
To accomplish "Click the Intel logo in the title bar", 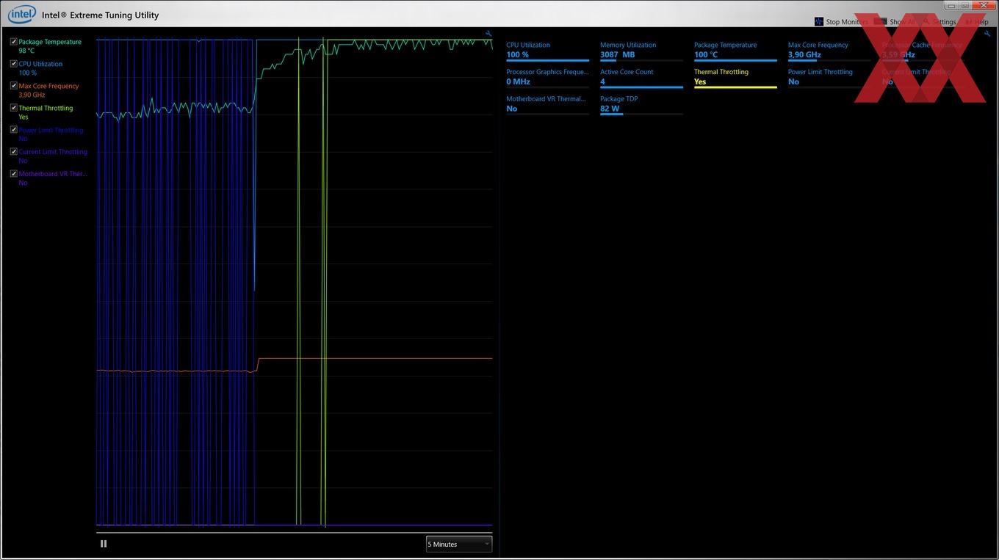I will [21, 14].
